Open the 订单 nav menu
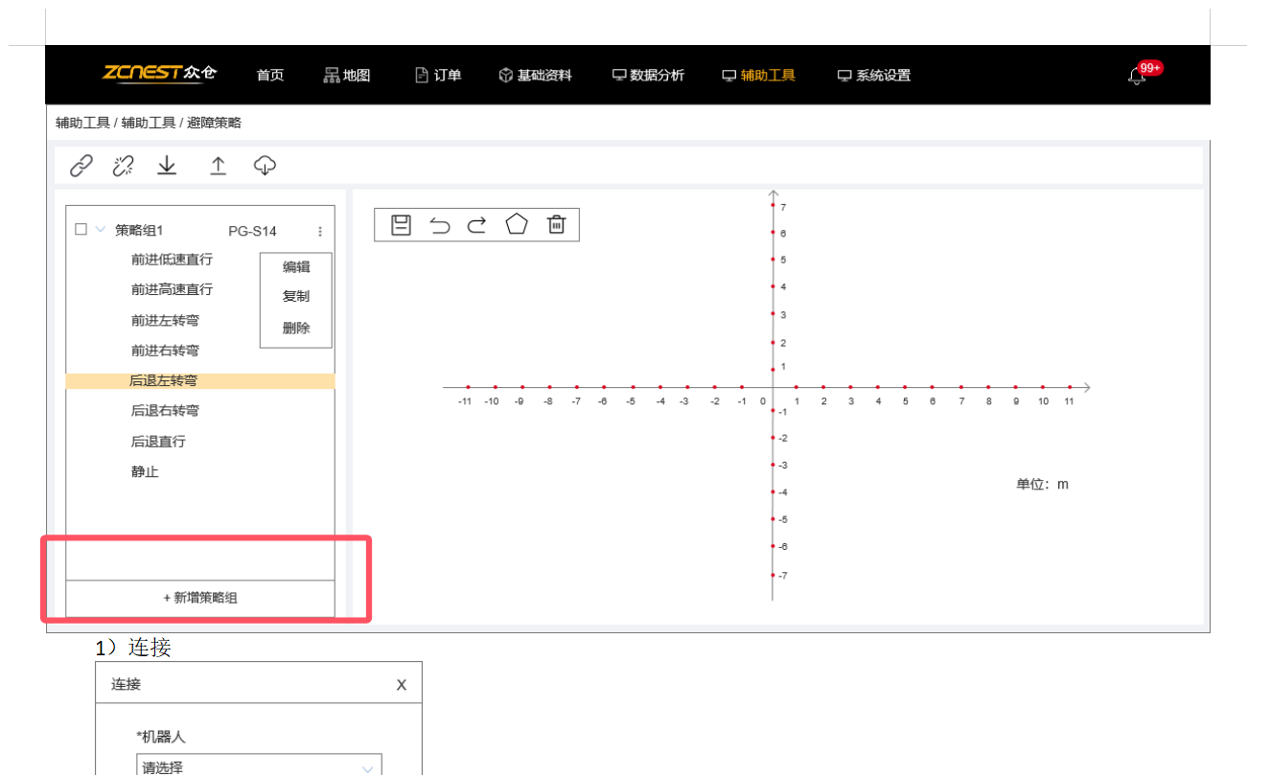This screenshot has height=775, width=1271. click(x=438, y=76)
